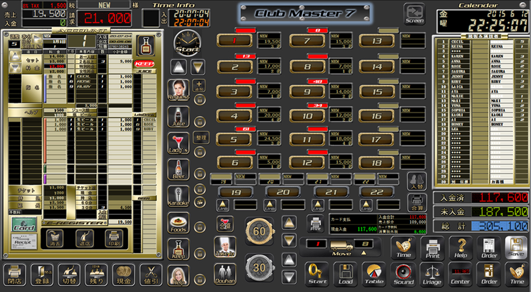Image resolution: width=531 pixels, height=292 pixels.
Task: Open the 登録 registration door icon
Action: [x=42, y=275]
